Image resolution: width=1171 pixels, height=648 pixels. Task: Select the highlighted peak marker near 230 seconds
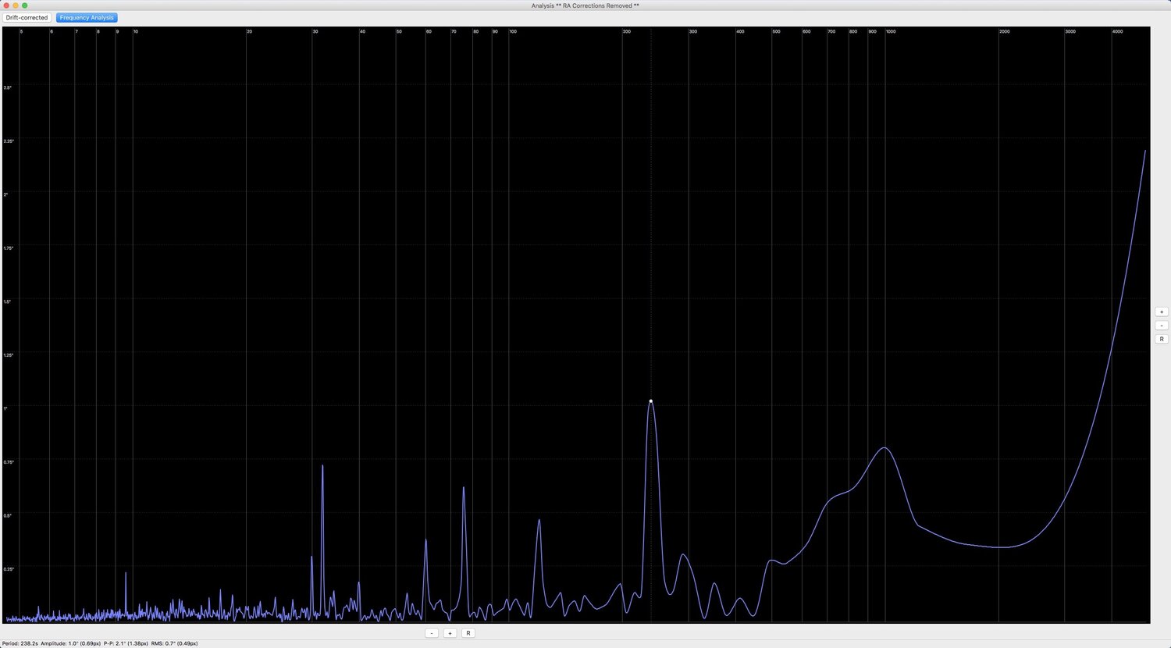point(650,401)
